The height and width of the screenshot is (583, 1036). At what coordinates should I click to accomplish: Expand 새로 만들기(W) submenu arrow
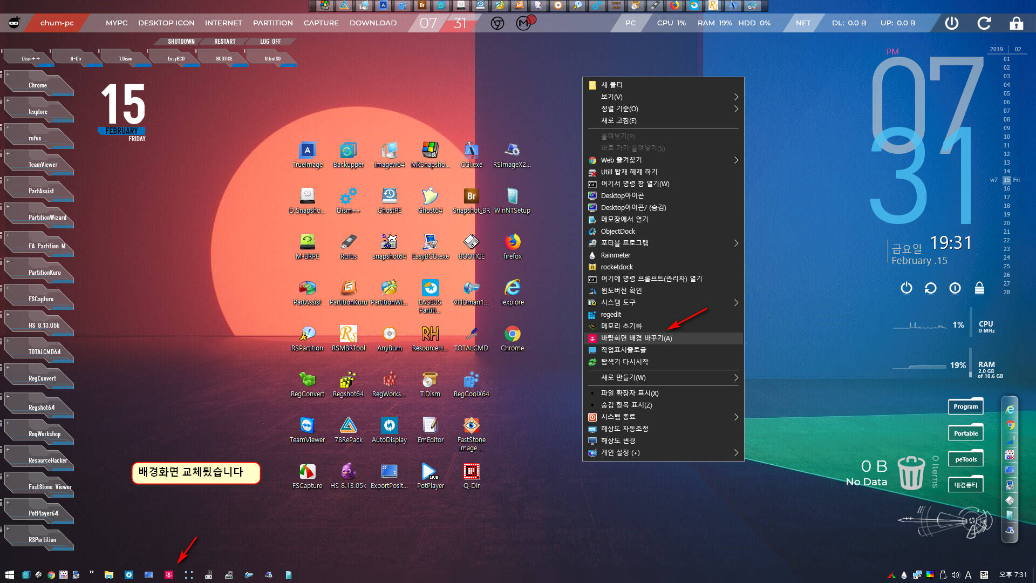coord(736,377)
